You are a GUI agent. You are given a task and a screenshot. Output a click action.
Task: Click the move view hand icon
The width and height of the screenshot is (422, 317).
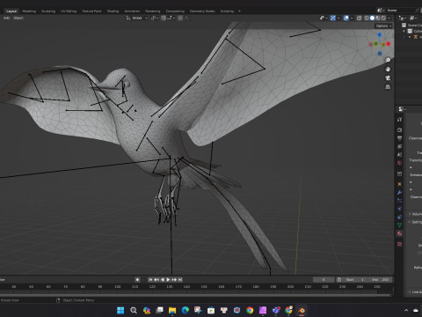pos(388,69)
